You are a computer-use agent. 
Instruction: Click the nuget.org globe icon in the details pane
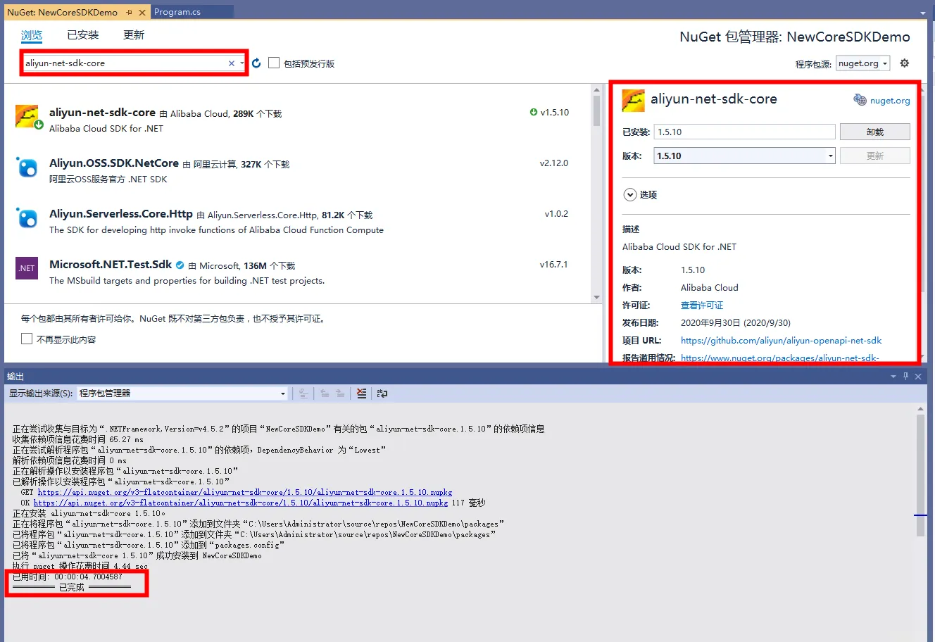[860, 100]
